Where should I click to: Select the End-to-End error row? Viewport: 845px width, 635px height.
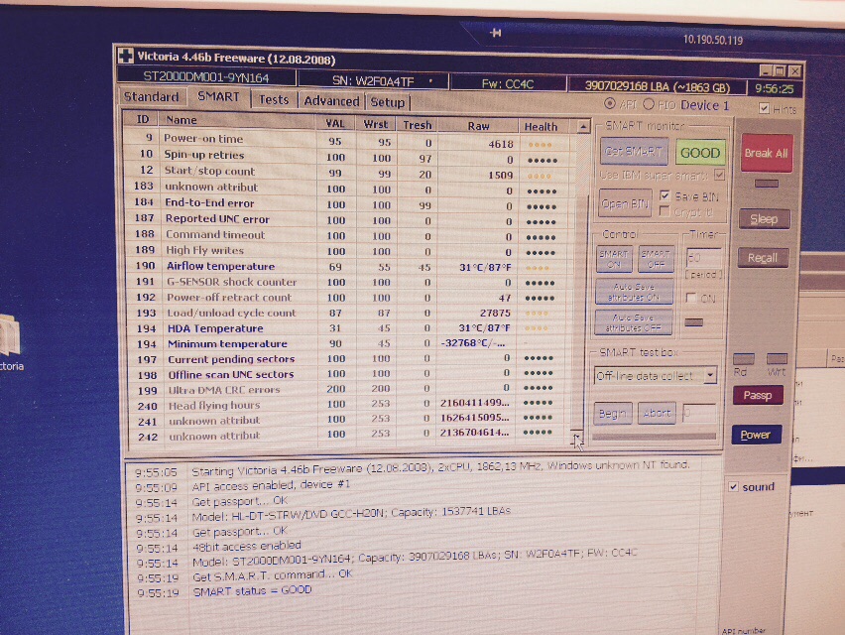(349, 204)
